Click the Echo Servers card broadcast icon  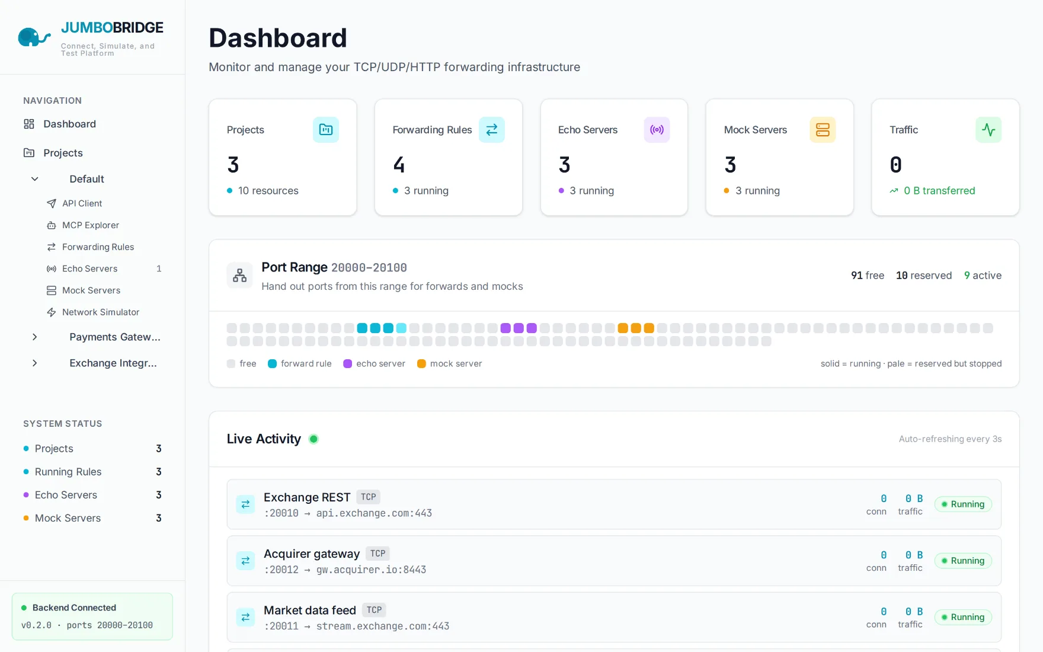coord(657,130)
